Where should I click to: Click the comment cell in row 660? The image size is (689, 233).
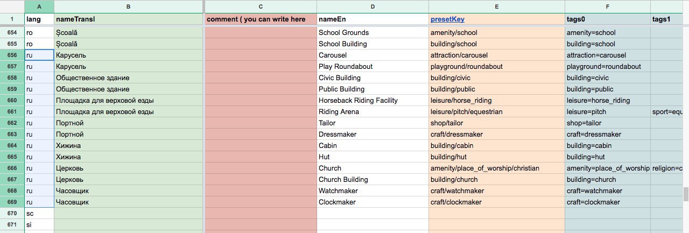tap(261, 101)
